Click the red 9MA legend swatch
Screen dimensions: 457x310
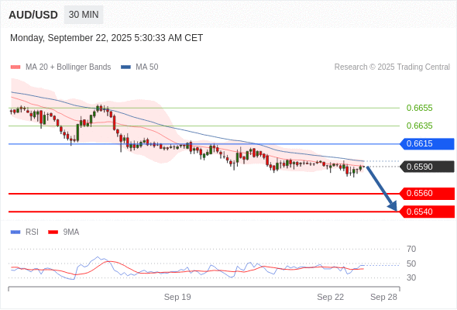53,232
